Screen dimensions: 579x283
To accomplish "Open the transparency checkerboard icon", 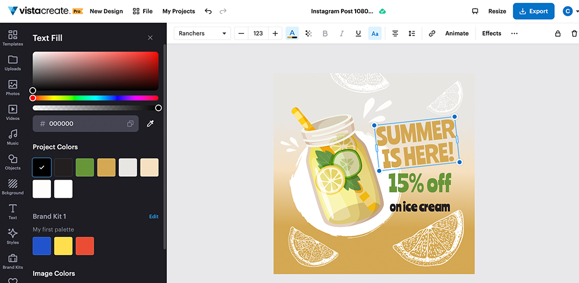I will pyautogui.click(x=308, y=33).
